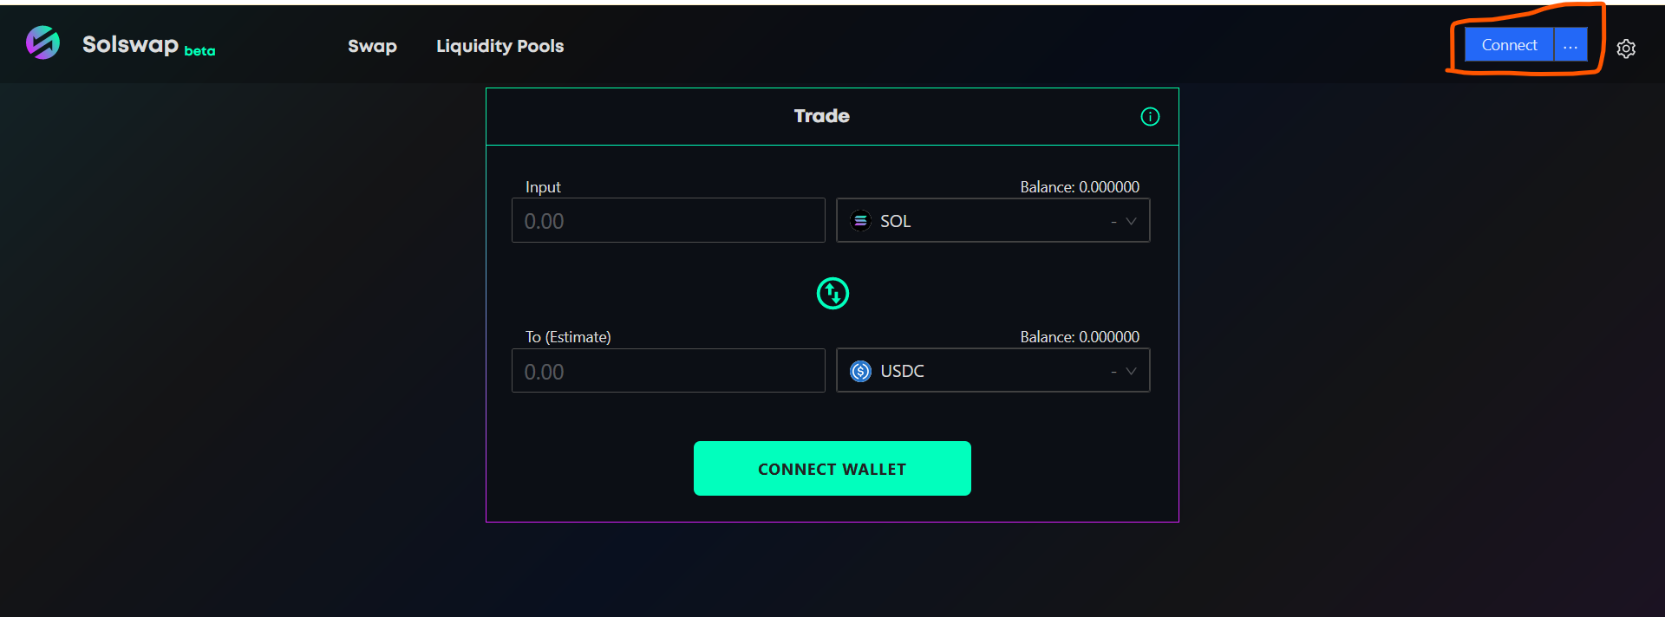1665x617 pixels.
Task: Click the Trade info icon
Action: coord(1150,116)
